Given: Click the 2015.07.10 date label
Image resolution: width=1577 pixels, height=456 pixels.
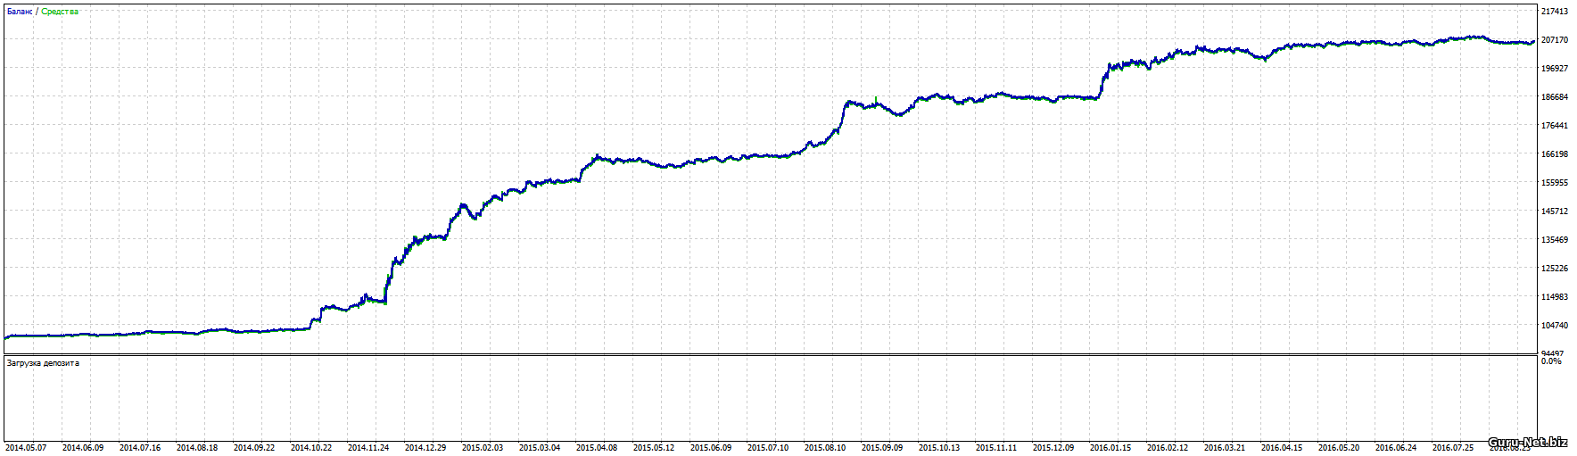Looking at the screenshot, I should (x=768, y=448).
